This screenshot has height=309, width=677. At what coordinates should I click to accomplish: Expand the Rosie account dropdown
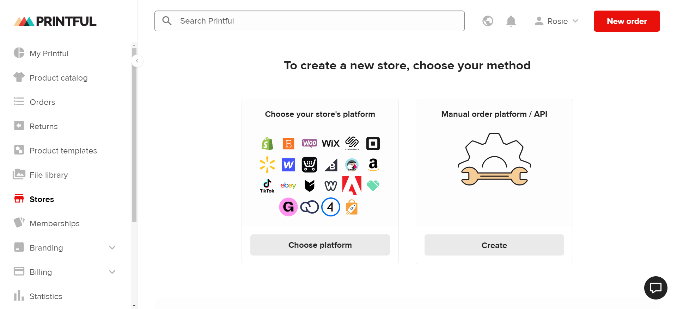tap(556, 21)
